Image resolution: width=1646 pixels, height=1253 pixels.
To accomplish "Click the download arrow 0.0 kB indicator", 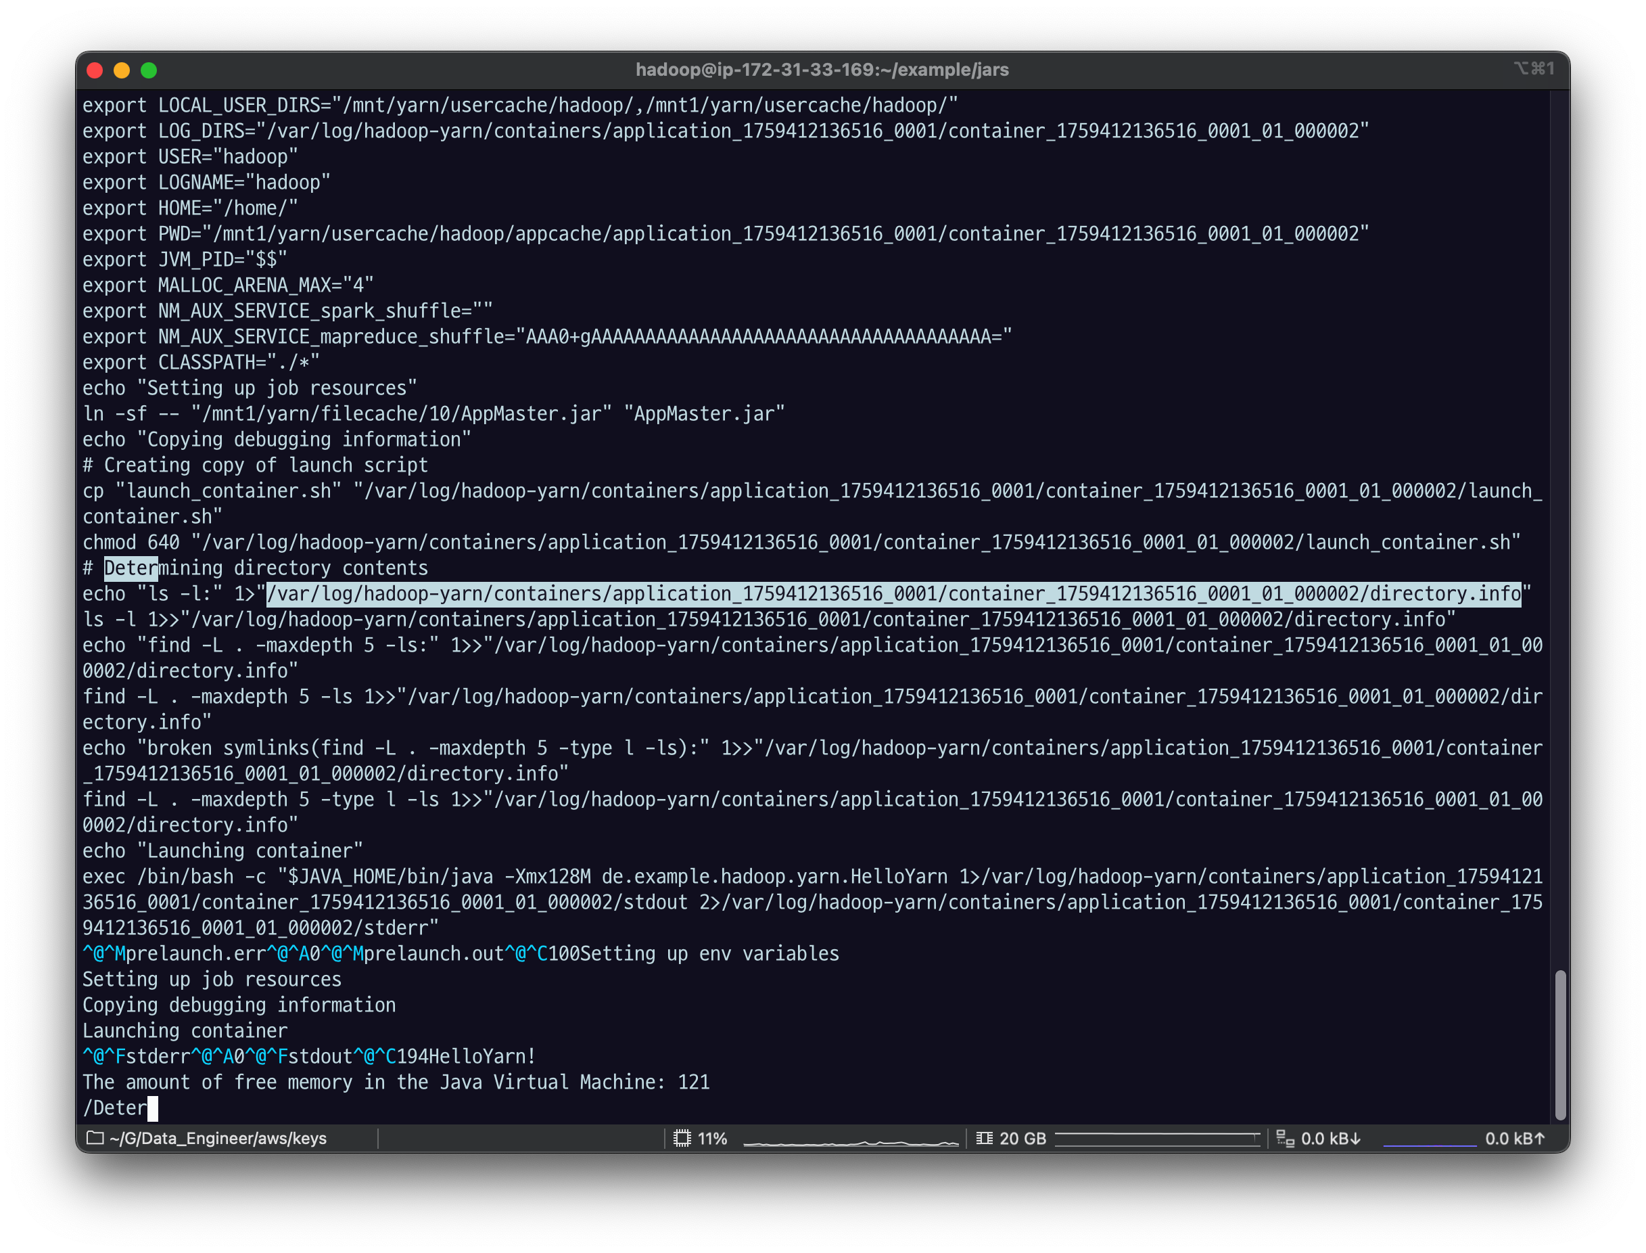I will (x=1332, y=1138).
